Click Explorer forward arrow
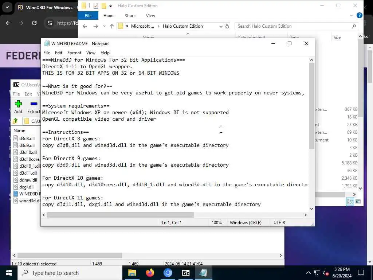 click(x=96, y=26)
